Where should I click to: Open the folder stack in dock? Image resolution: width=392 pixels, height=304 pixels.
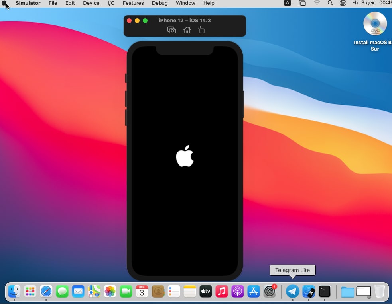pos(347,292)
